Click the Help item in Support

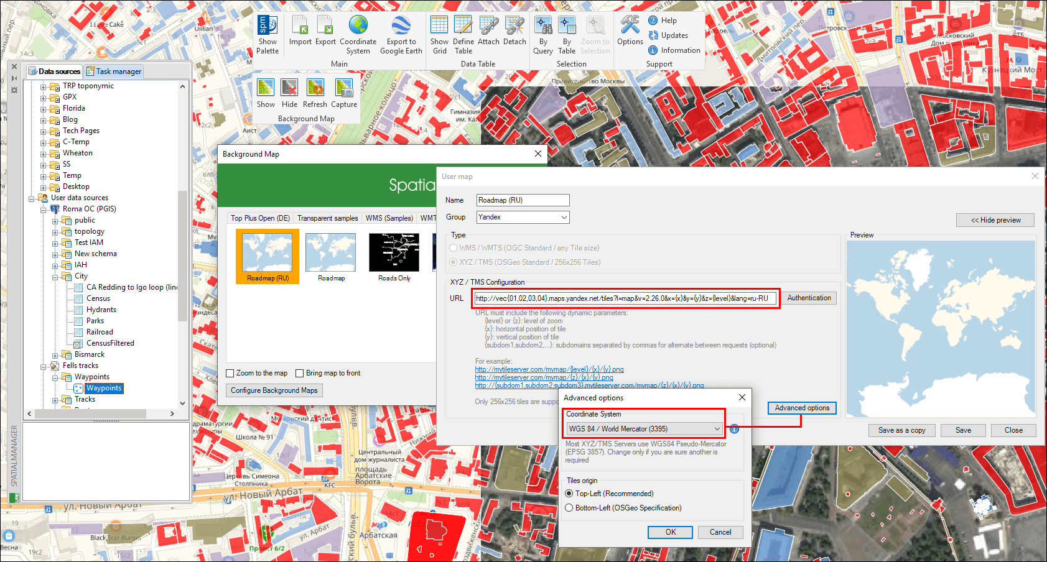coord(663,21)
